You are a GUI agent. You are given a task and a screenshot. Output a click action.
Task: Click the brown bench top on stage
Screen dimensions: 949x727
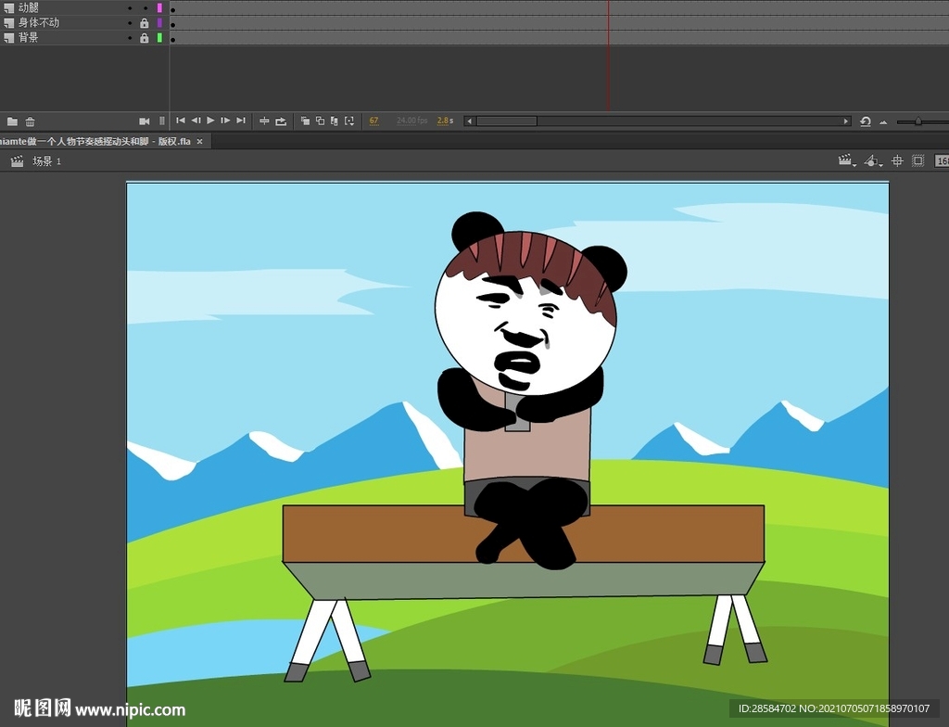[523, 533]
